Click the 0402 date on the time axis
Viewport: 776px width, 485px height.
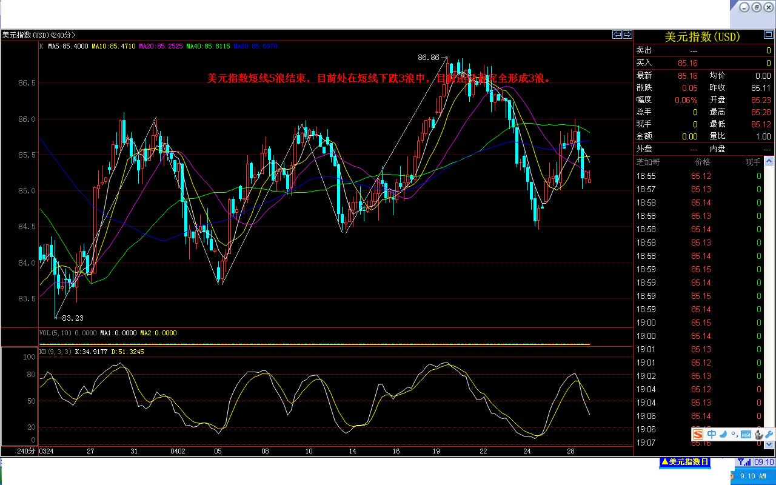[178, 451]
